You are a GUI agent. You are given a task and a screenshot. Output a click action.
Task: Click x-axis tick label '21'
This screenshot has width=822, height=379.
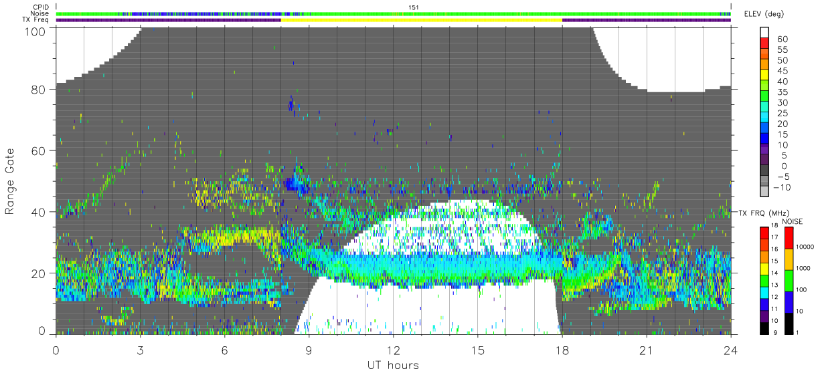pyautogui.click(x=646, y=350)
